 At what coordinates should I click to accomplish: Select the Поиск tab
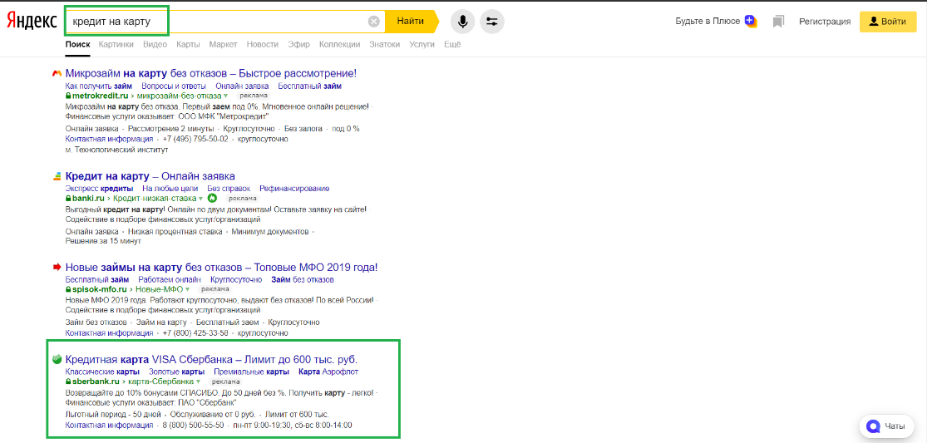(78, 44)
